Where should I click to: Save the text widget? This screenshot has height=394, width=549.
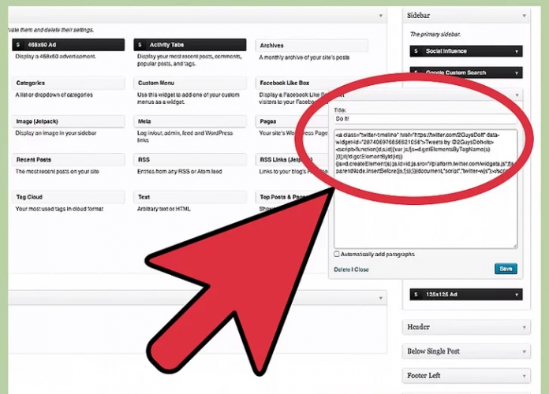point(506,269)
